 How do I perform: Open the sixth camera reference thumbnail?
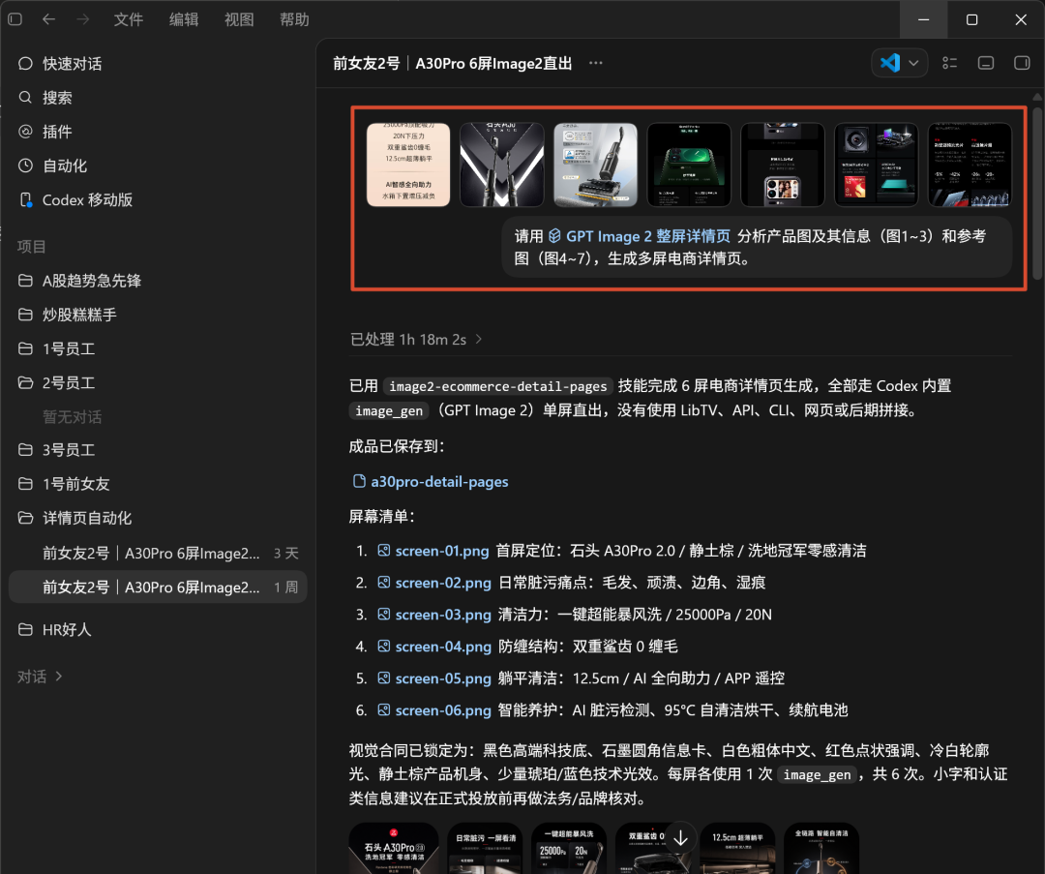pos(877,165)
